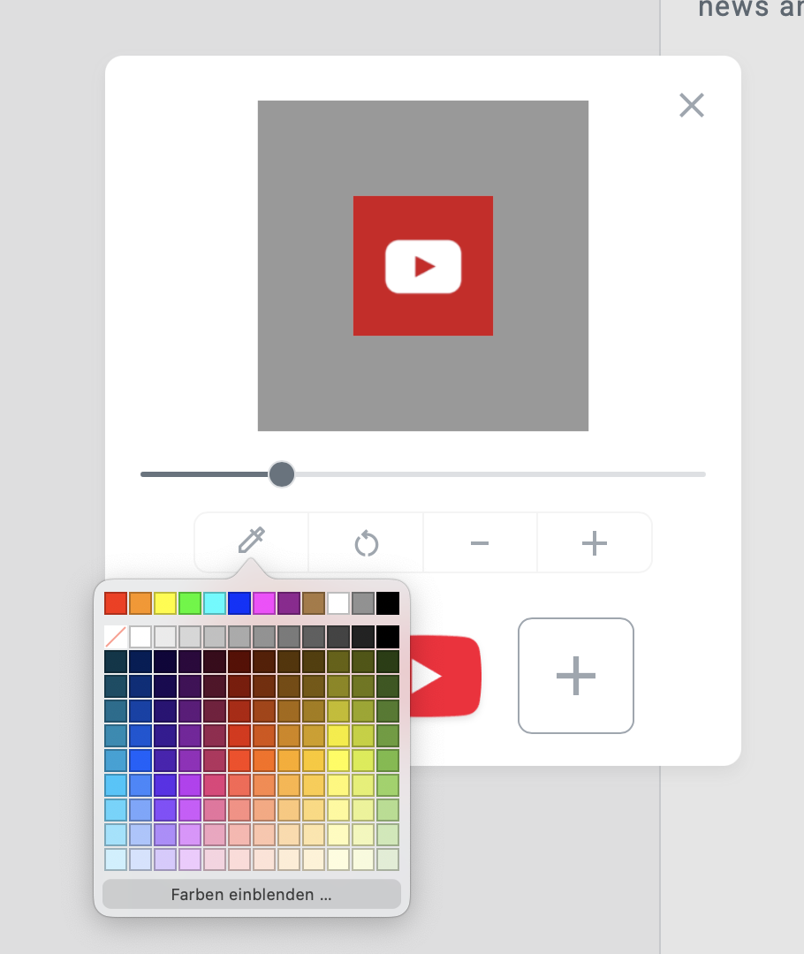
Task: Choose black swatch ending the grayscale row
Action: pos(388,637)
